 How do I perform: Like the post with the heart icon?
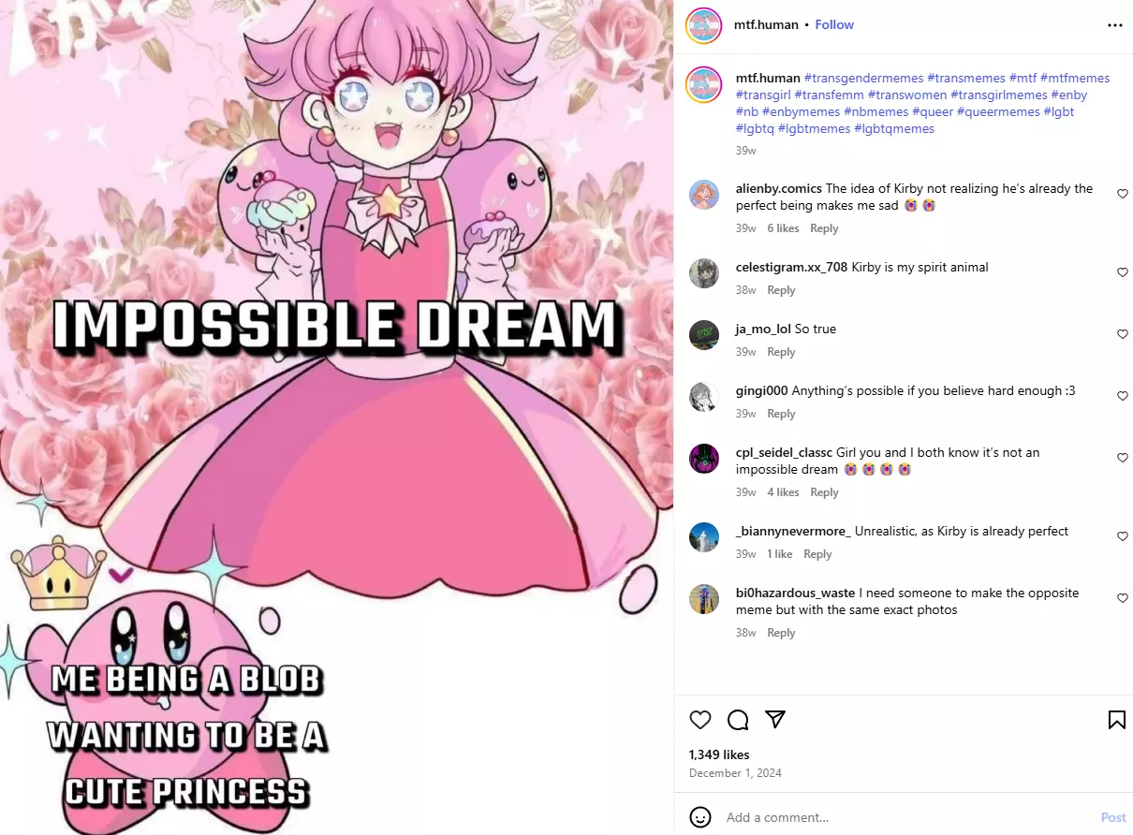(700, 719)
